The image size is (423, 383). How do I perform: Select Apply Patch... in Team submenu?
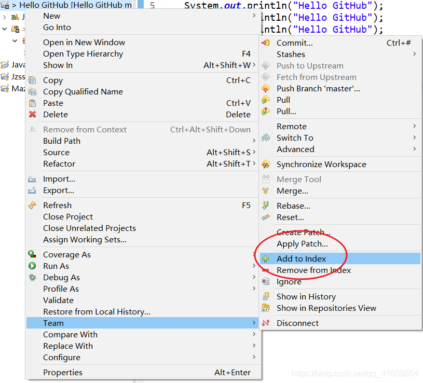[302, 244]
